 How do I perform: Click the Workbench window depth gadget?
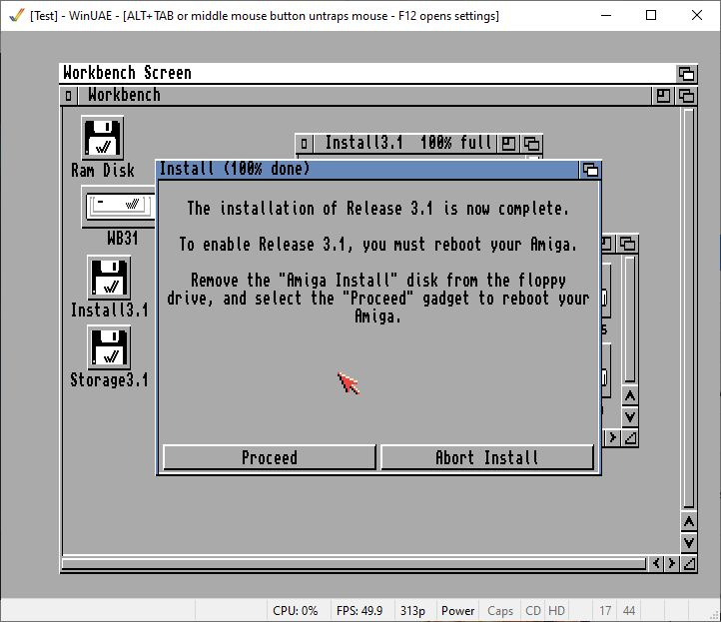(x=686, y=96)
